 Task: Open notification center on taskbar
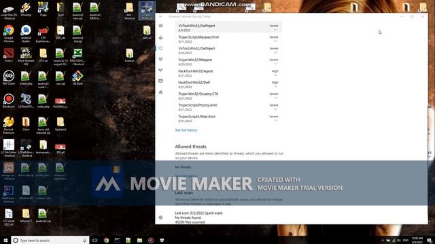(429, 241)
